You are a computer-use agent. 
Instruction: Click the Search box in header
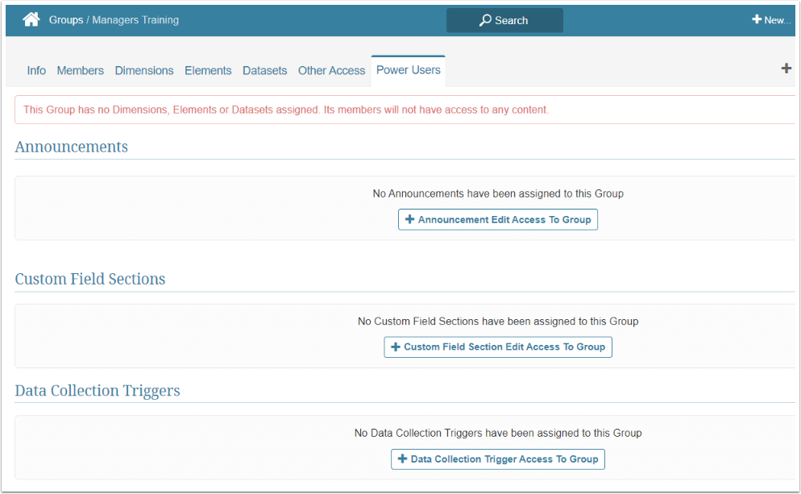tap(504, 20)
